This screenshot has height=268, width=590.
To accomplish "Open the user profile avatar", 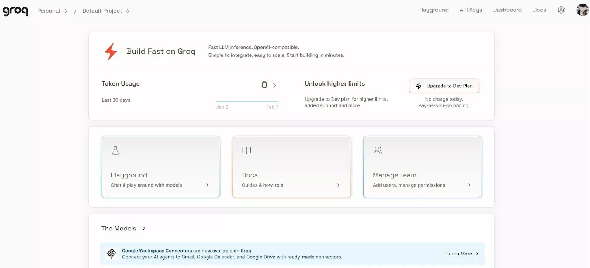I will [x=582, y=10].
